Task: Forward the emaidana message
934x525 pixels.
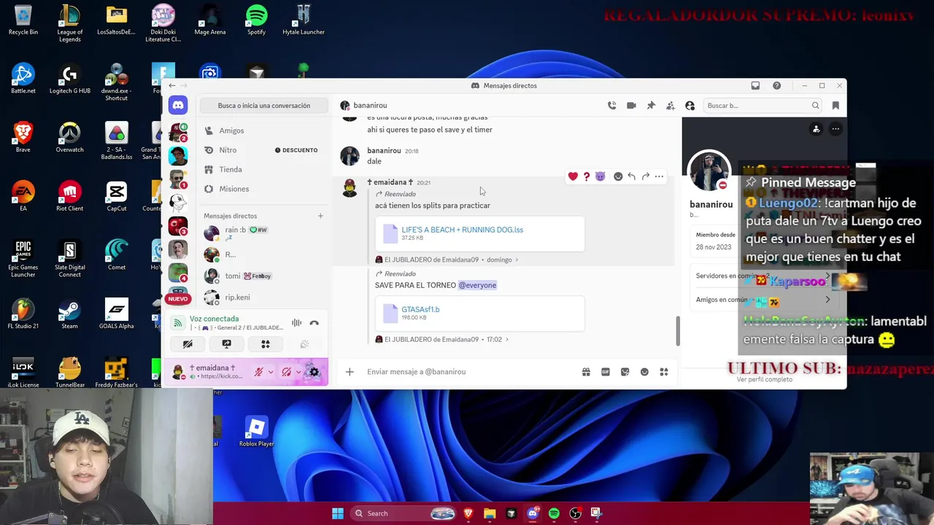Action: pyautogui.click(x=645, y=176)
